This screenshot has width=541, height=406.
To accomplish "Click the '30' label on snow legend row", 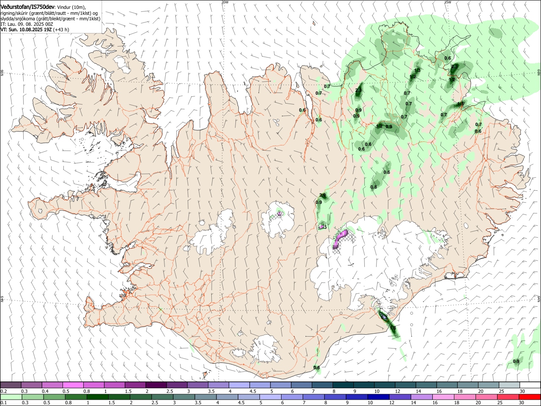I will coord(522,391).
